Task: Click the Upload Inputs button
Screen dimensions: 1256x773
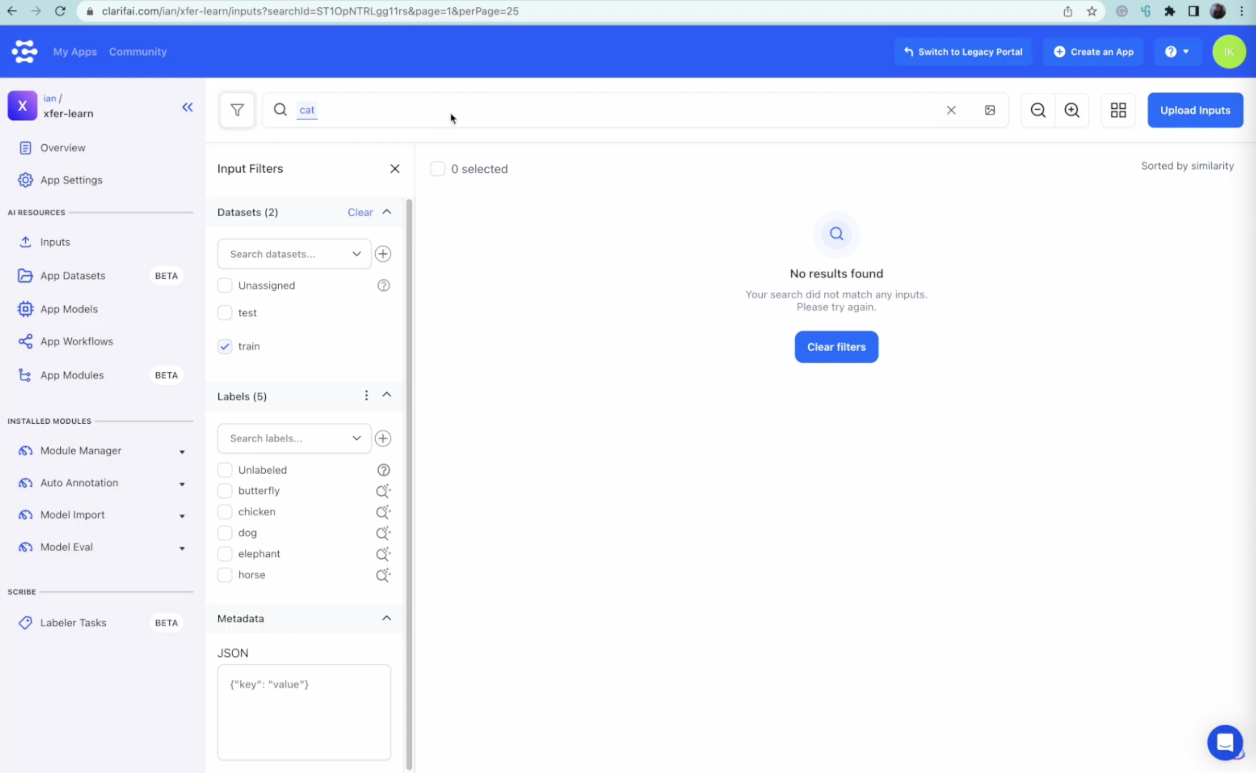Action: [1195, 110]
